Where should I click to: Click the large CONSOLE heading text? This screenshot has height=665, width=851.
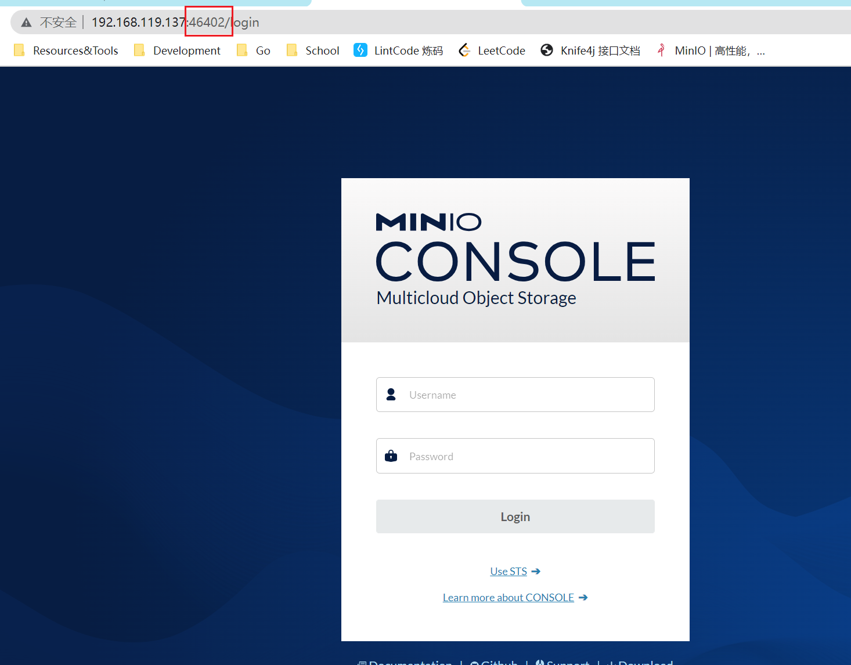tap(515, 262)
